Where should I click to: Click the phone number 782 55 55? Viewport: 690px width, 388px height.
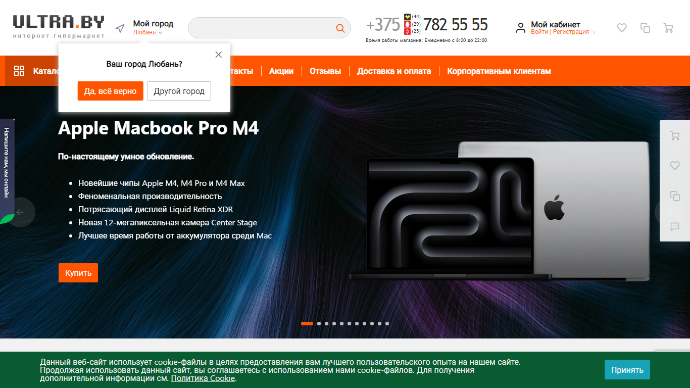(455, 24)
